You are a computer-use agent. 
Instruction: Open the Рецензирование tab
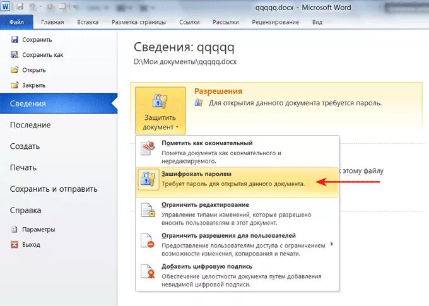click(x=276, y=22)
